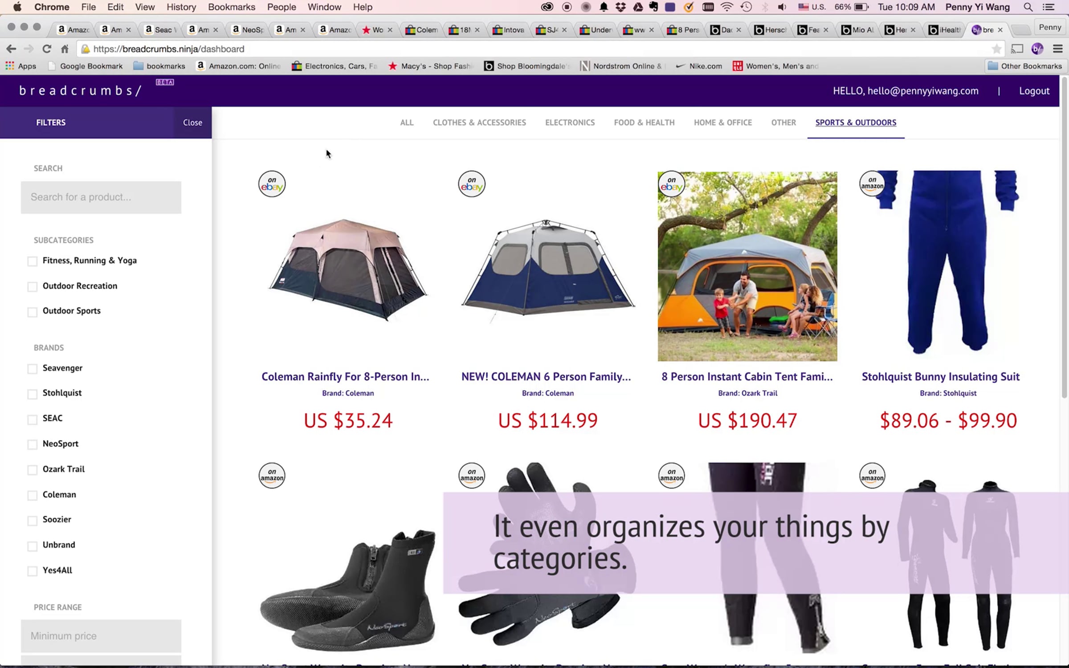The image size is (1069, 668).
Task: Click the Logout link
Action: [1034, 91]
